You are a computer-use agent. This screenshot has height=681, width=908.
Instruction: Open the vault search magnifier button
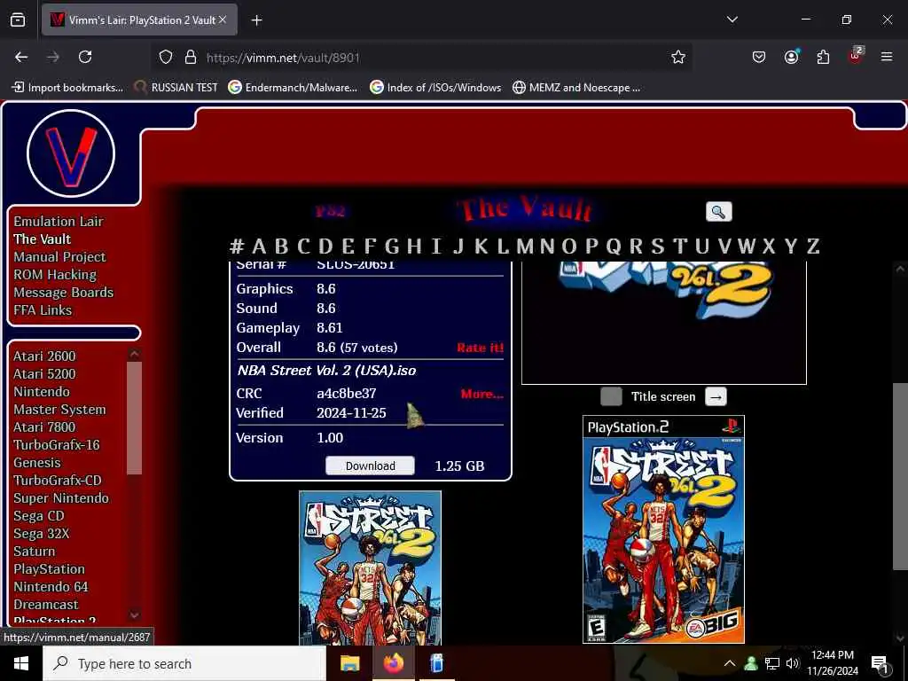[718, 211]
